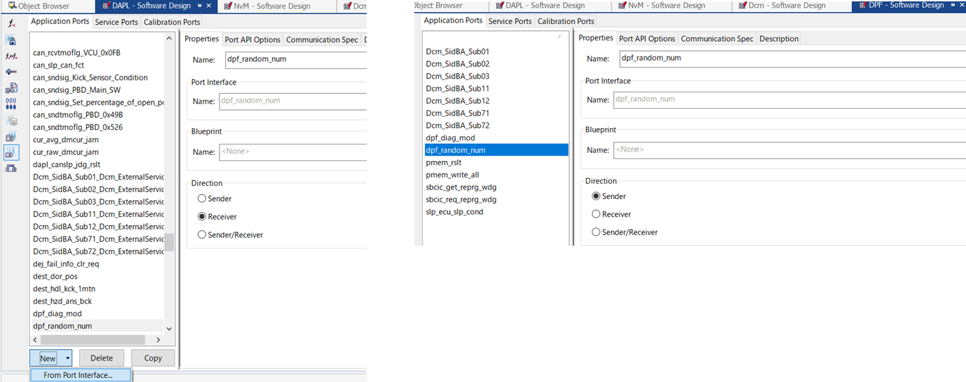Select Receiver direction in DAPL window
The image size is (966, 382).
click(202, 217)
